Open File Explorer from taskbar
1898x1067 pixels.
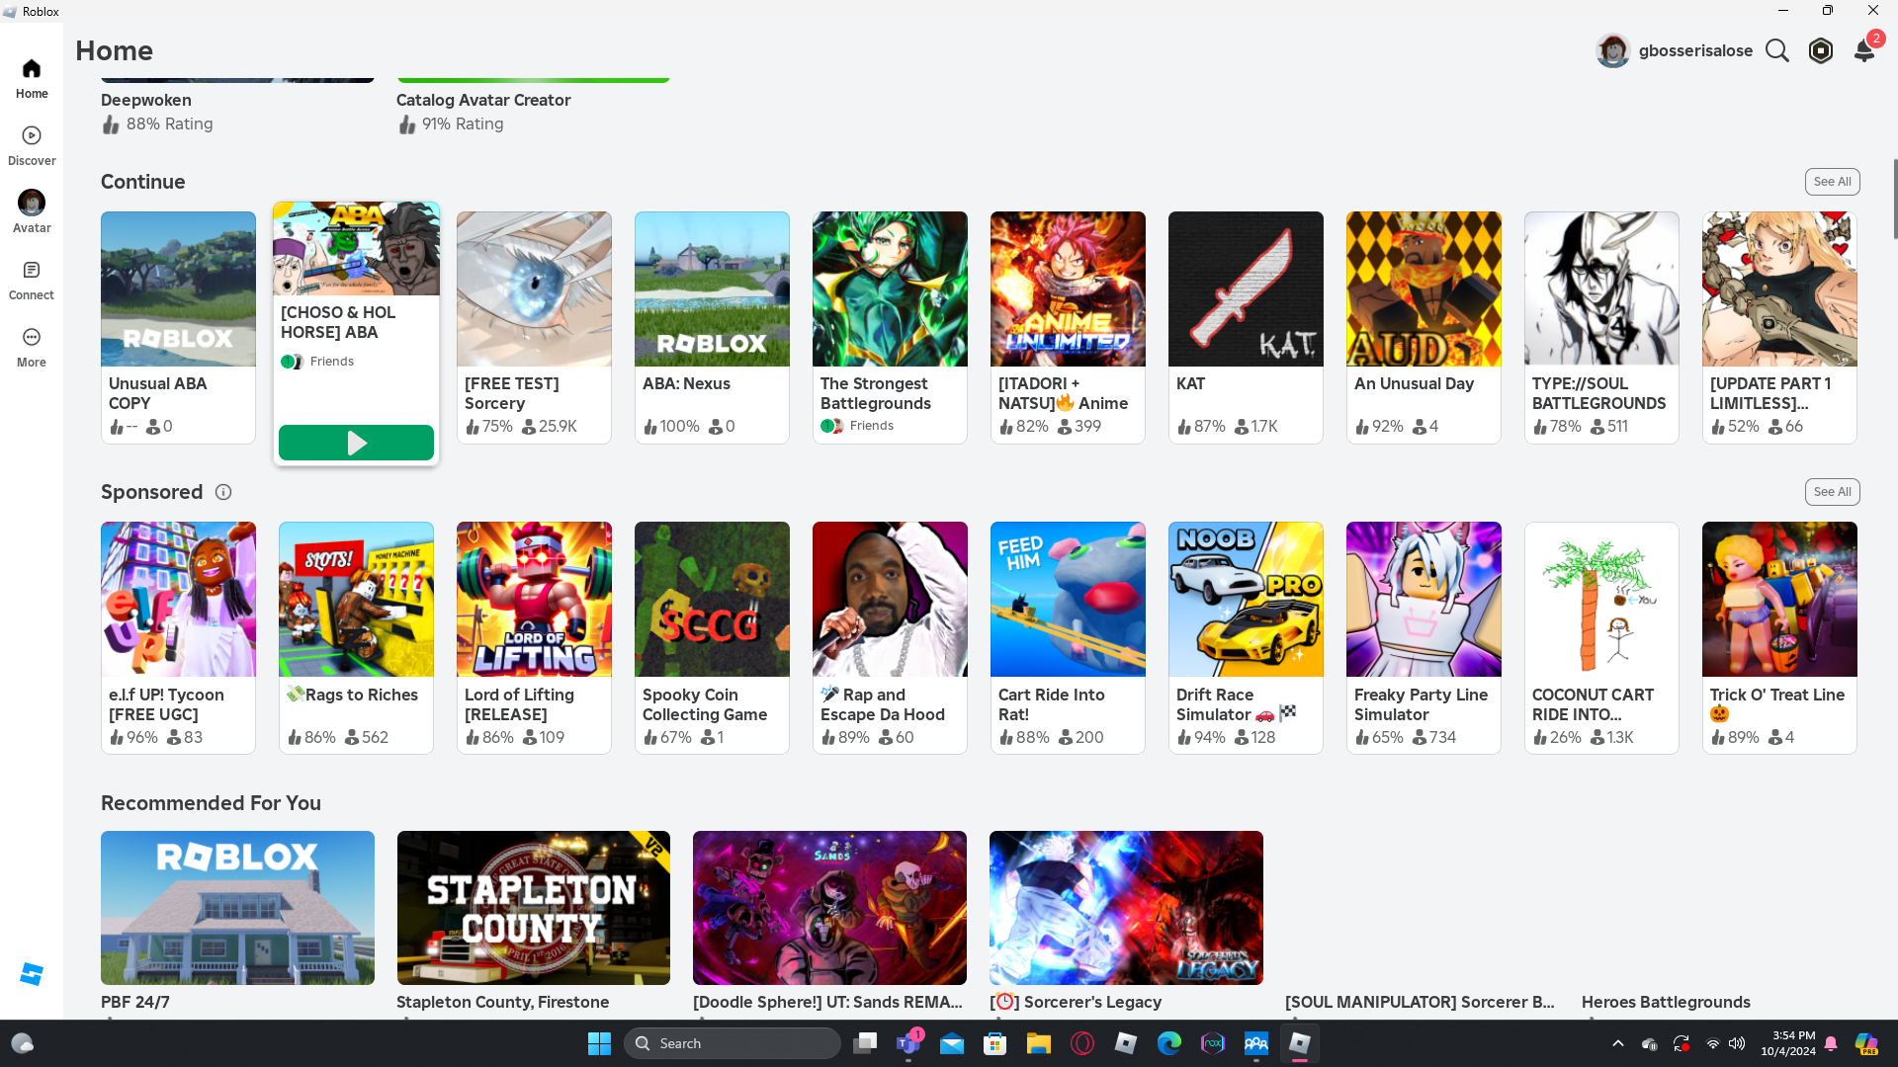[x=1039, y=1043]
